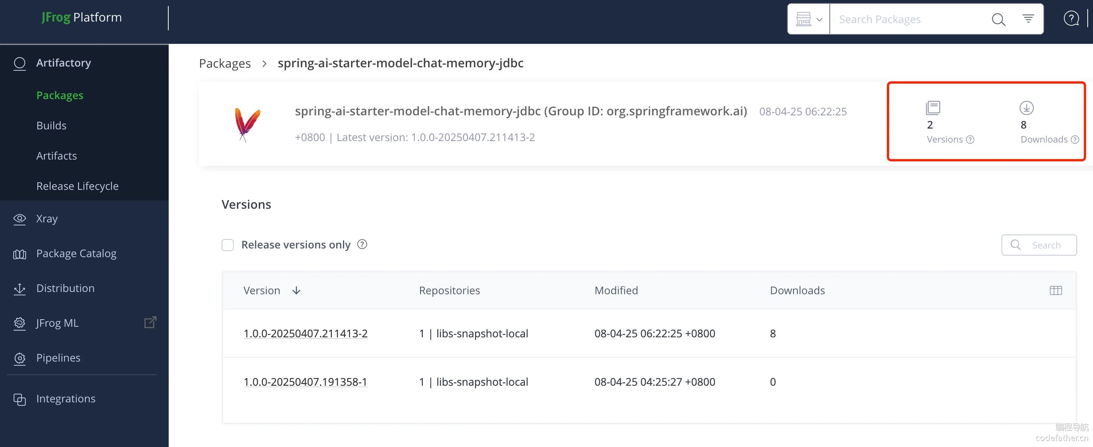Click the Downloads column header
The width and height of the screenshot is (1093, 447).
(797, 290)
